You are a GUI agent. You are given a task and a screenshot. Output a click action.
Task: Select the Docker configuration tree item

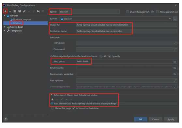(x=17, y=23)
